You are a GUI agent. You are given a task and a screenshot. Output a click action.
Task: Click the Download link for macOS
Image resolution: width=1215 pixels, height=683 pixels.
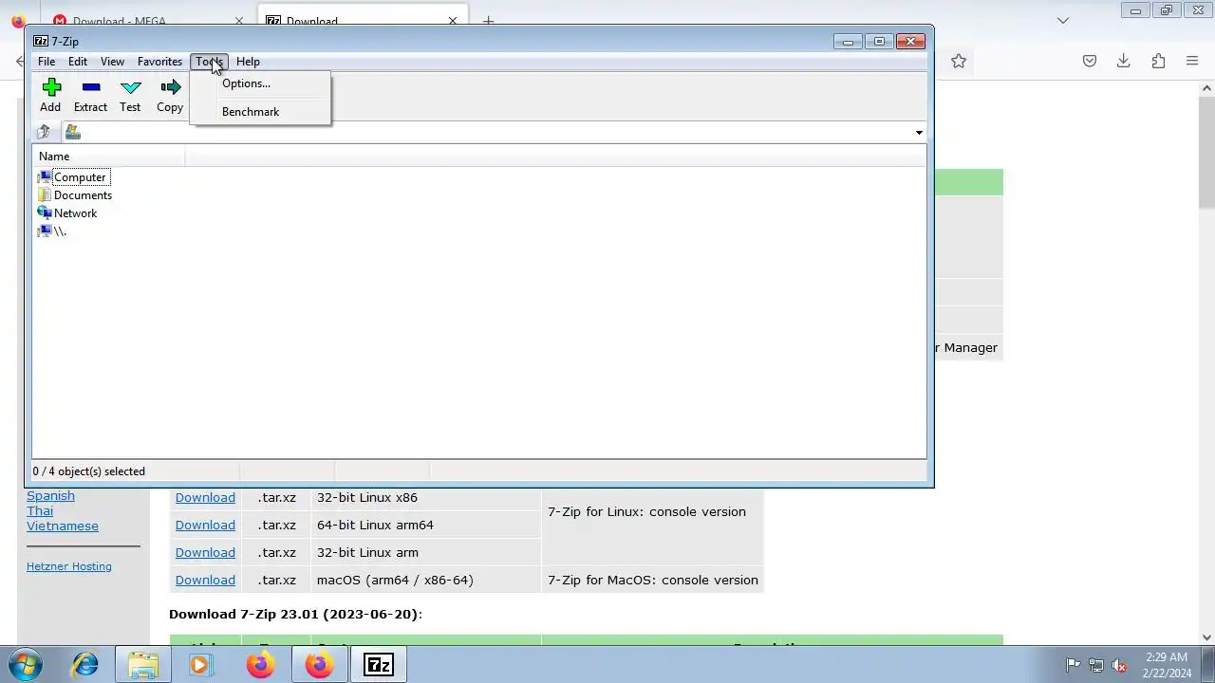point(205,580)
